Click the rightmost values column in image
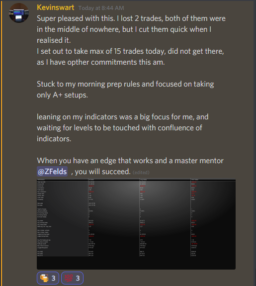256x286 pixels. 213,218
